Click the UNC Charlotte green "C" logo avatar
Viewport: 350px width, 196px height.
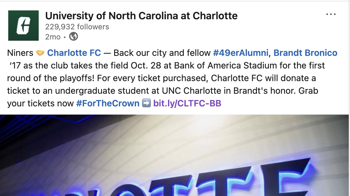[x=23, y=25]
